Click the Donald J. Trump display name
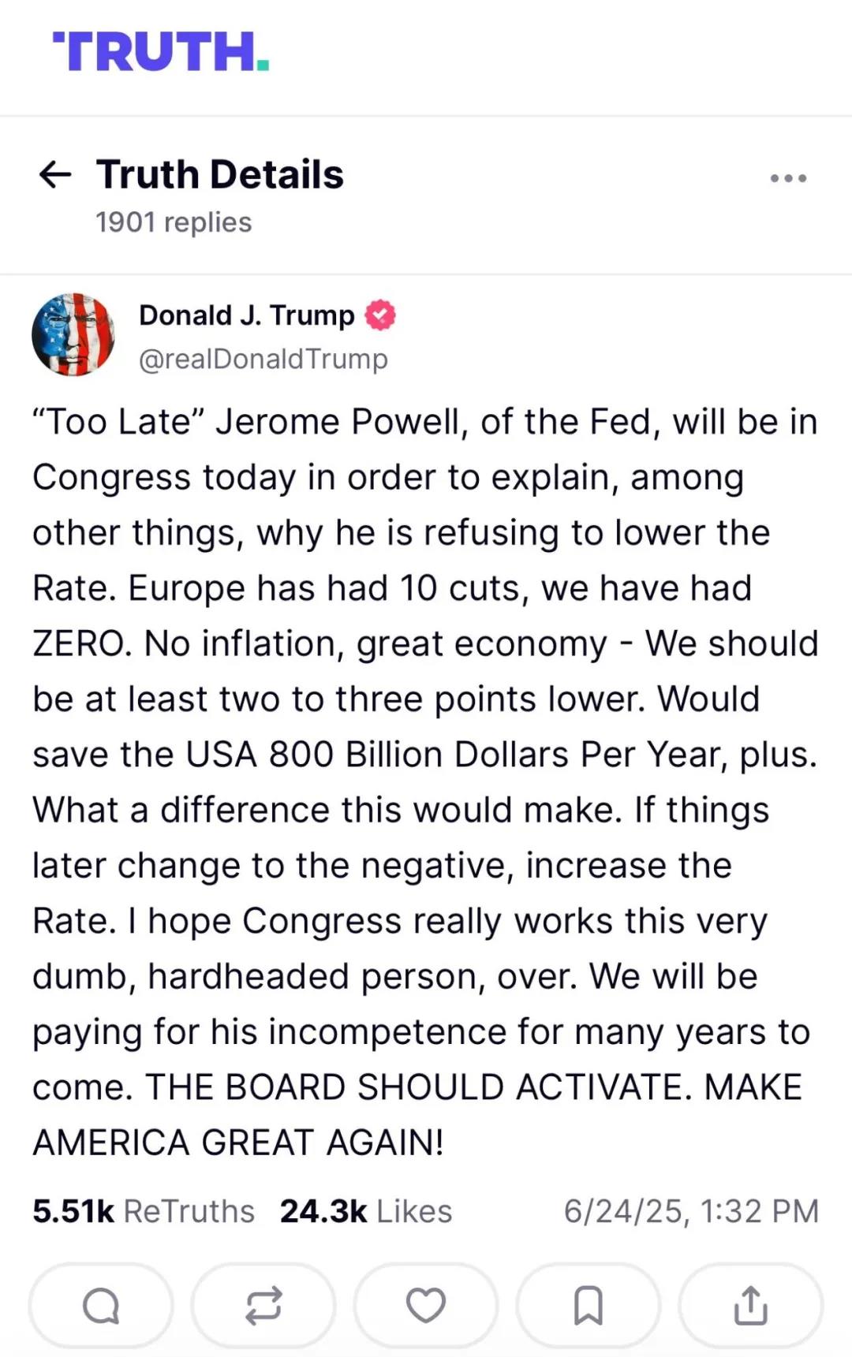 click(x=247, y=315)
